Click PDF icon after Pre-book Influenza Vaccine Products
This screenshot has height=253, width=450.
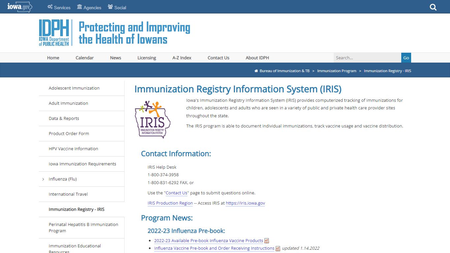pyautogui.click(x=267, y=241)
